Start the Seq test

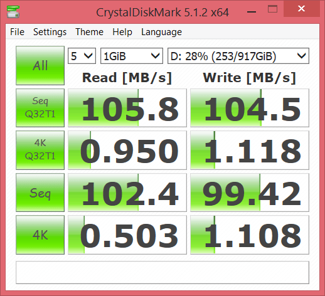(x=40, y=193)
